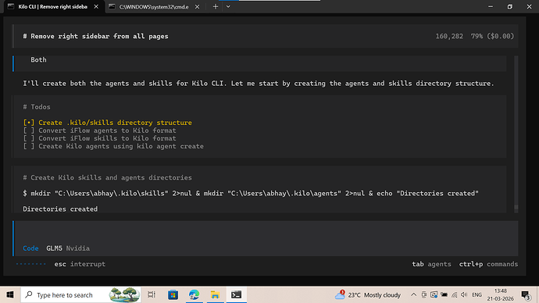
Task: Select 'Create .kilo/skills directory structure' text
Action: pos(115,123)
